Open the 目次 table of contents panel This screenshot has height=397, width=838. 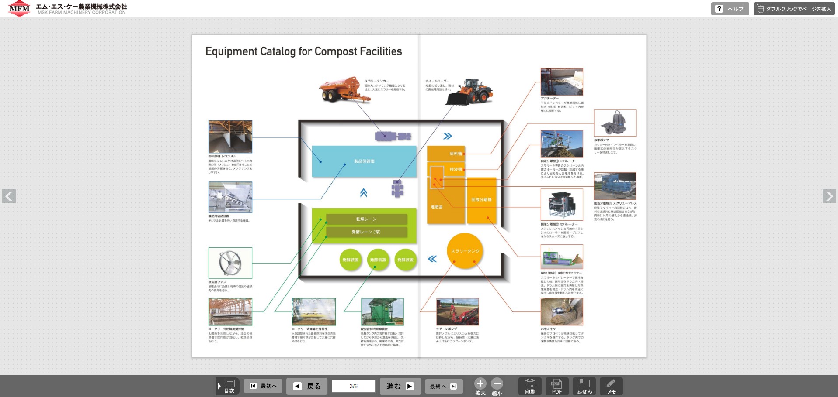pos(228,386)
